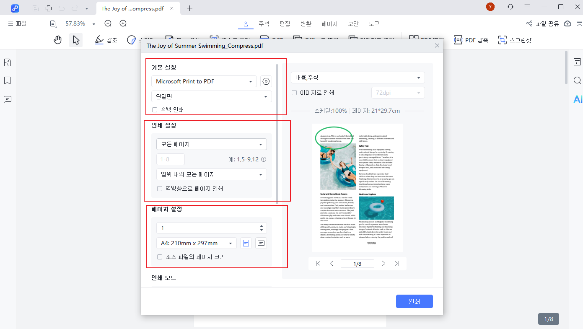Go to next preview page
This screenshot has width=583, height=329.
[383, 264]
